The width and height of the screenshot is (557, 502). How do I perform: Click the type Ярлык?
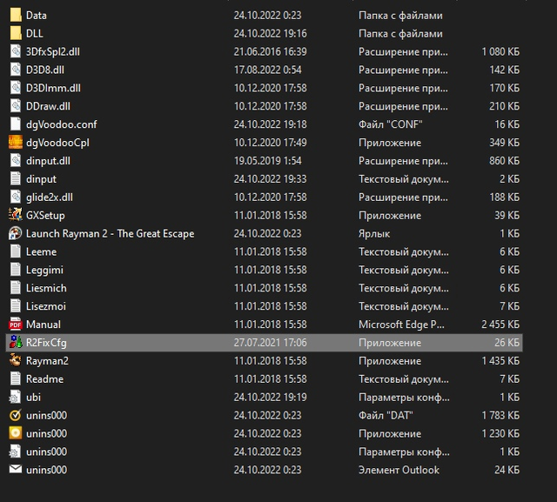pyautogui.click(x=374, y=233)
